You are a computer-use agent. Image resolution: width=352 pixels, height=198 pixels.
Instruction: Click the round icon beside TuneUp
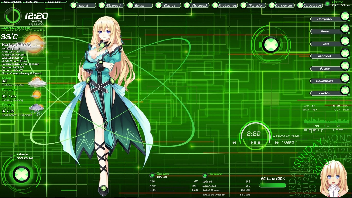coord(244,5)
